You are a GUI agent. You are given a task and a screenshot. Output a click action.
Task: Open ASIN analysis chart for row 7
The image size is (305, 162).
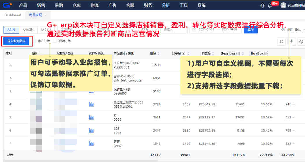point(91,143)
